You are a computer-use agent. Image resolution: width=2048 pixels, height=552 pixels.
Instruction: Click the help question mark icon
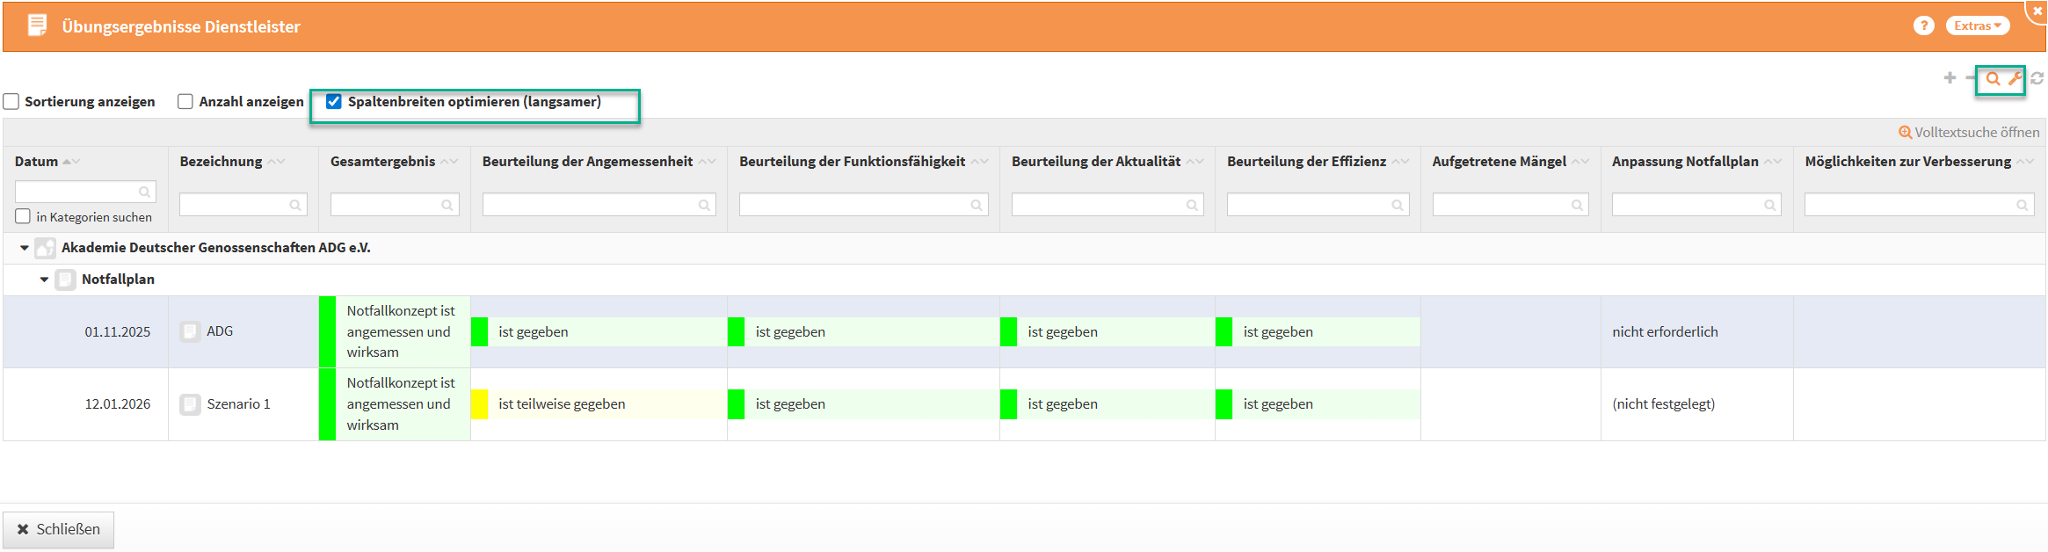[x=1923, y=26]
